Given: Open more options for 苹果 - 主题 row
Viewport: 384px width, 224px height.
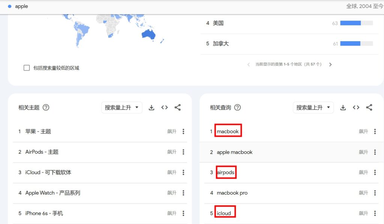Looking at the screenshot, I should coord(183,131).
